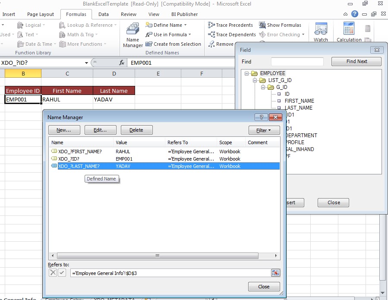The height and width of the screenshot is (300, 388).
Task: Click the Name Manager horizontal scrollbar
Action: click(158, 256)
